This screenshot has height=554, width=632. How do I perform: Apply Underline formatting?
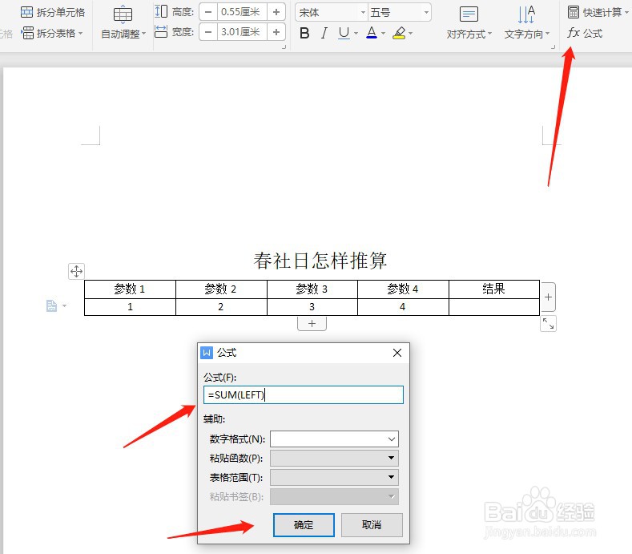344,33
